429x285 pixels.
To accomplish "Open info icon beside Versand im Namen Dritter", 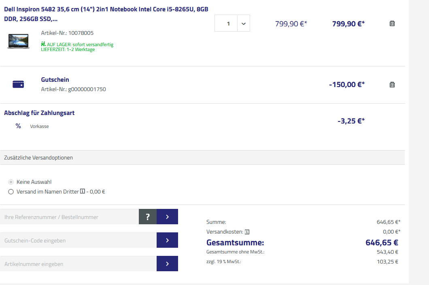I will click(x=83, y=191).
